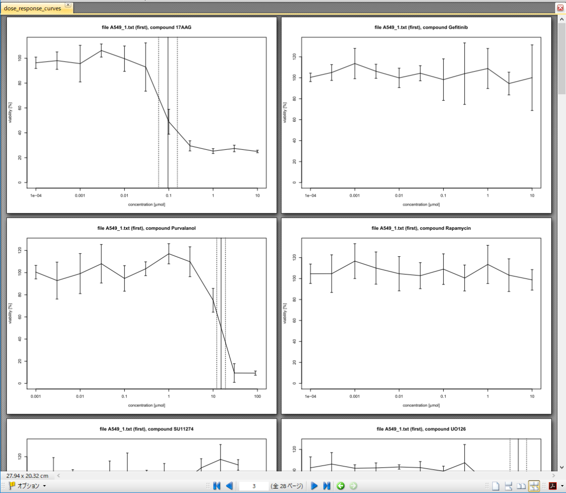Click title text ending 'compound Purvalanol'

147,228
